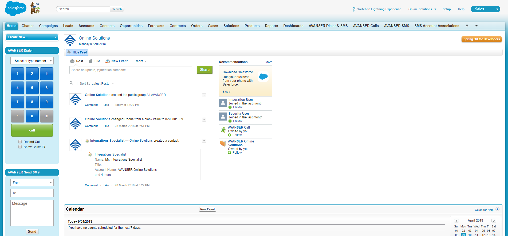
Task: Open the Sales app menu dropdown
Action: 485,9
